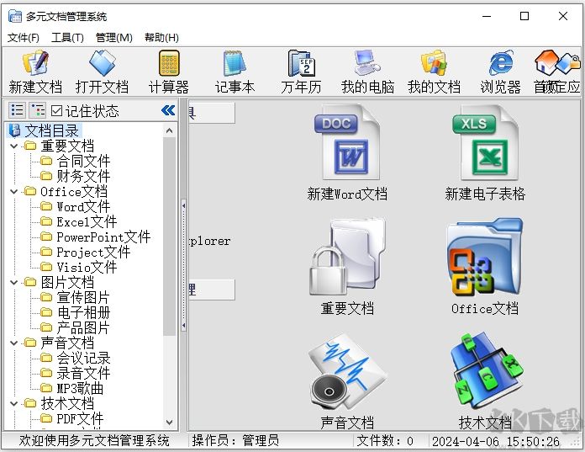The width and height of the screenshot is (585, 452).
Task: Select the 电子相册 tree item
Action: point(83,312)
